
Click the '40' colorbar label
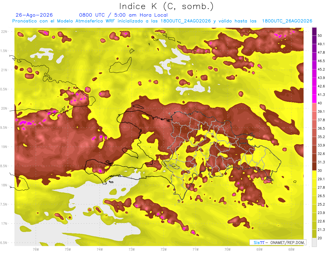(x=320, y=103)
